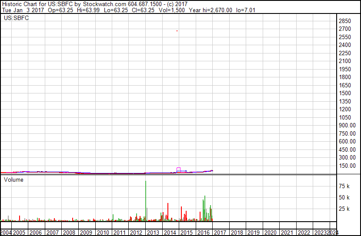Click the 1200 price axis label
Screen dimensions: 361x236
click(344, 109)
